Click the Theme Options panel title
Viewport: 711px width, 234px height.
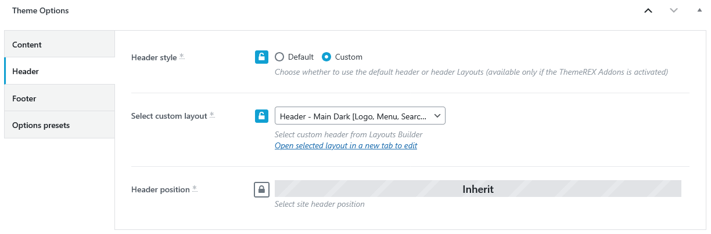(40, 10)
